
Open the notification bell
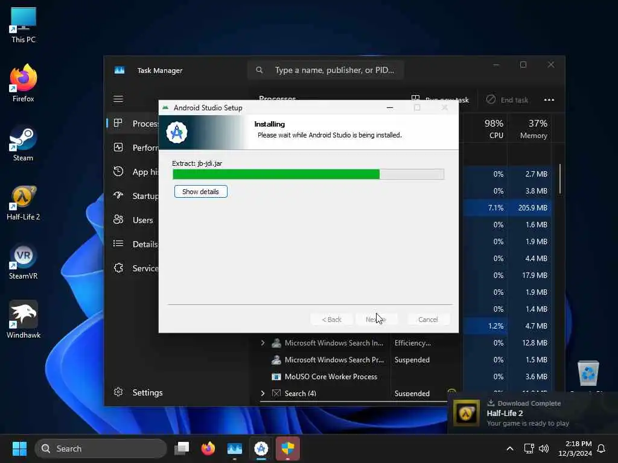[x=601, y=449]
